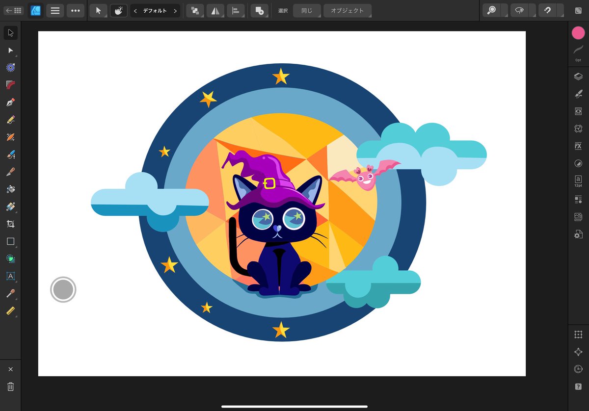Toggle the touch gesture tool in the top bar
This screenshot has height=411, width=589.
click(118, 10)
